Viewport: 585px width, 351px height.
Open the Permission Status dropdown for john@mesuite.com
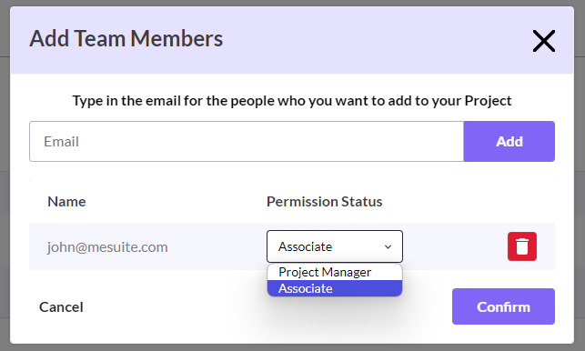335,246
